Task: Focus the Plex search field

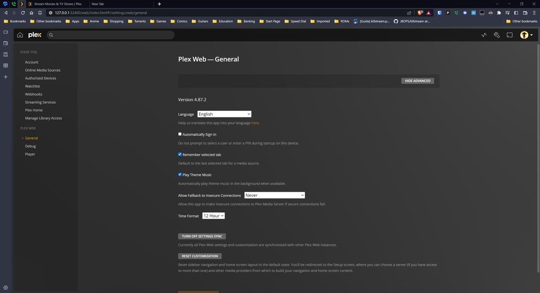Action: click(111, 35)
